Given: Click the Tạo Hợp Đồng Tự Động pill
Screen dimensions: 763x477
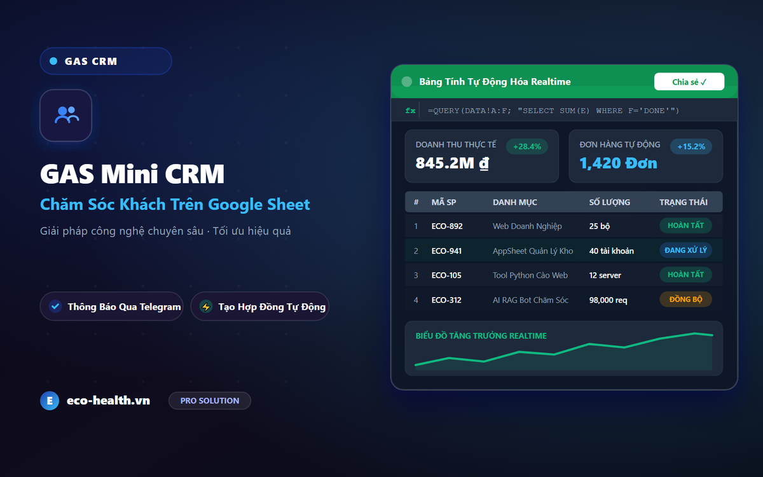Looking at the screenshot, I should [260, 307].
